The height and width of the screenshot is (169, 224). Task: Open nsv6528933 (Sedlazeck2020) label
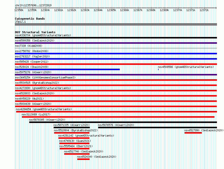tap(35, 93)
